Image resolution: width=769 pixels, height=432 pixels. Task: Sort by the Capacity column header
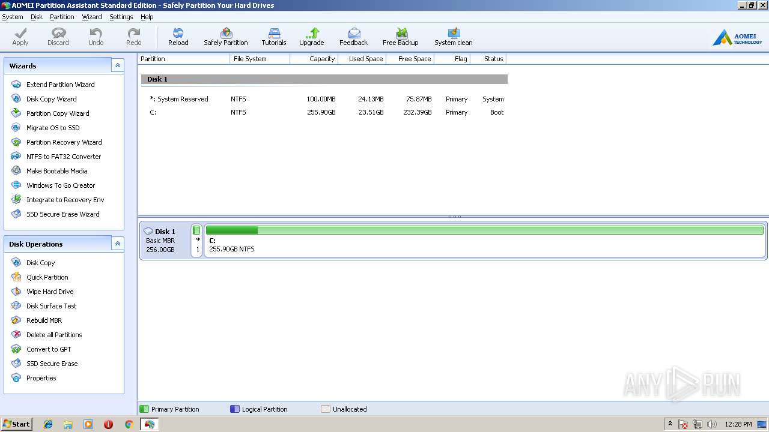[314, 59]
